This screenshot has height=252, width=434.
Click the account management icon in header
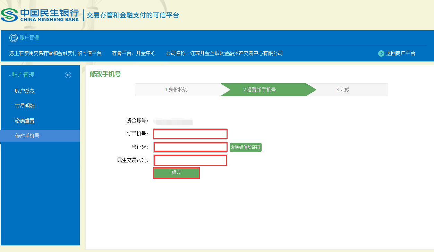[x=13, y=38]
